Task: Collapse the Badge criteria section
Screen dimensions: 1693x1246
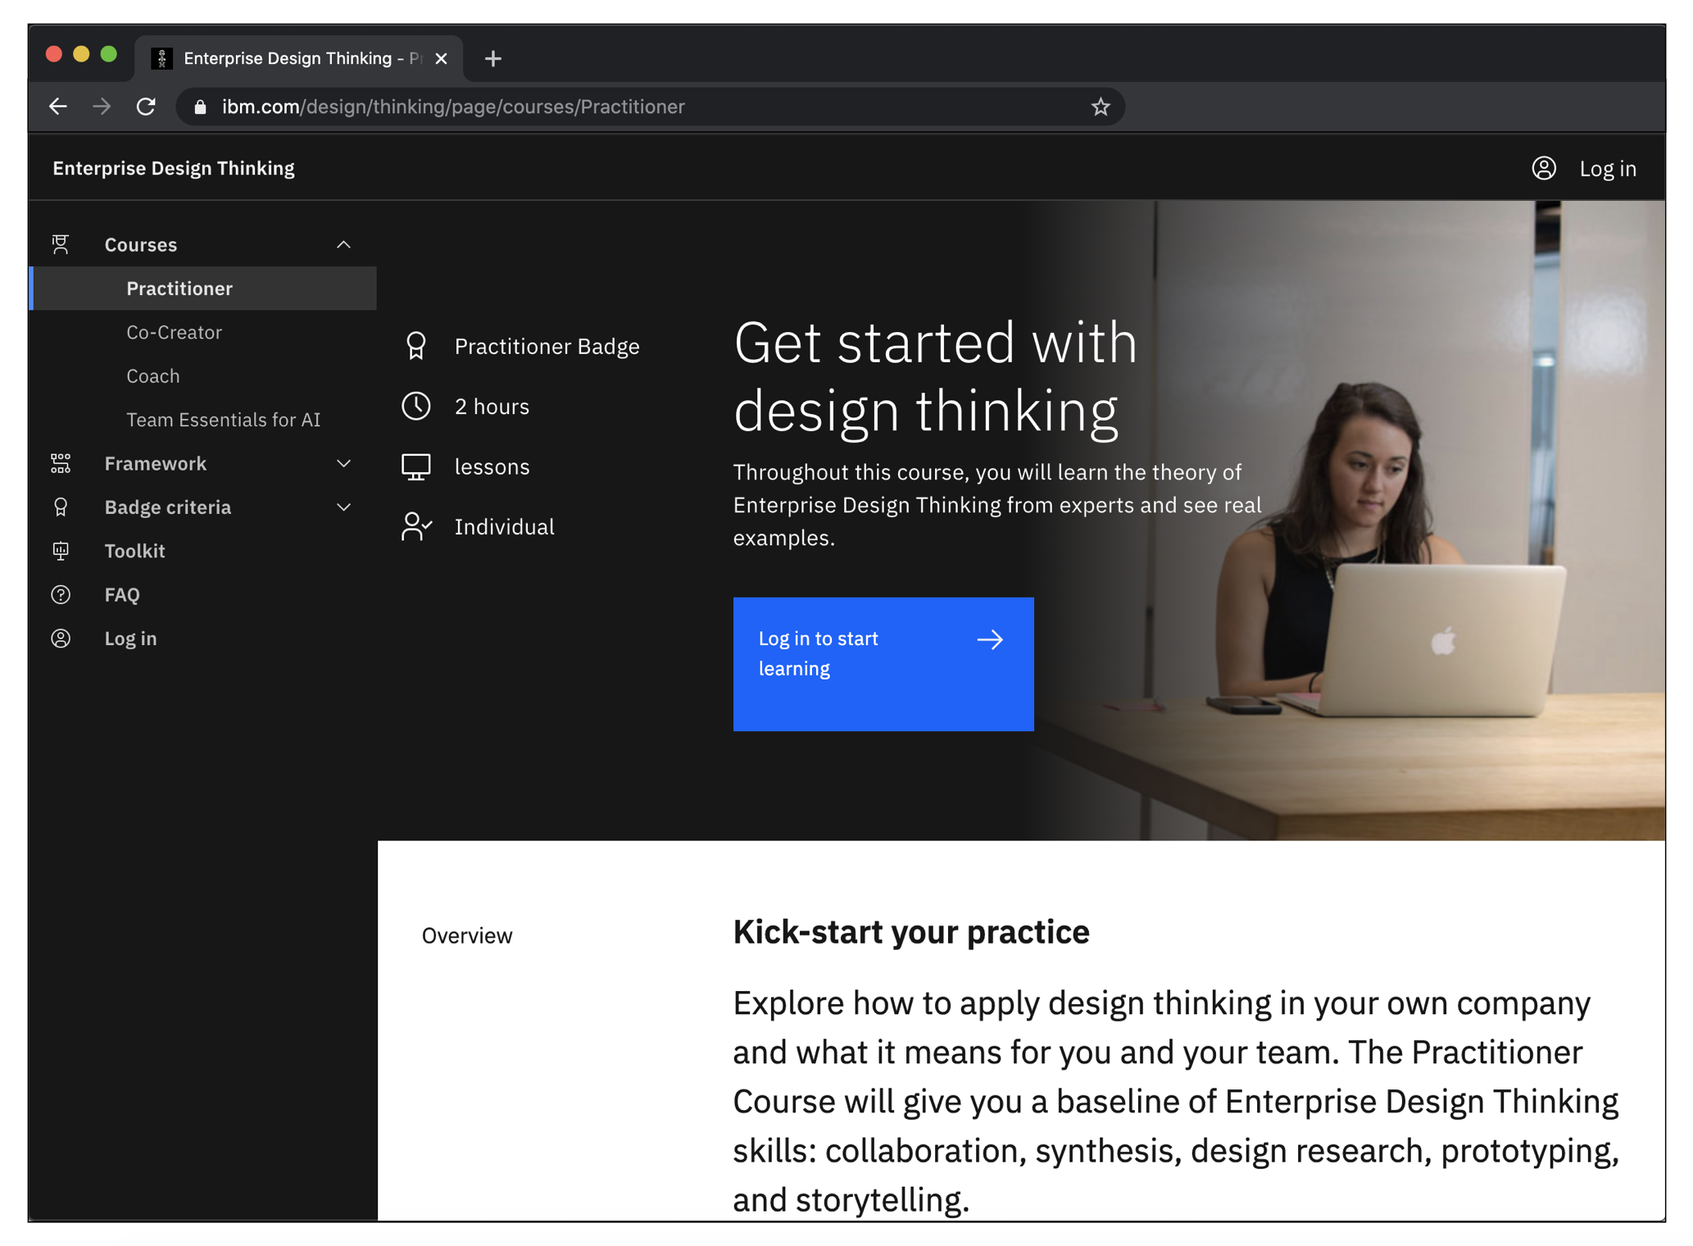Action: tap(342, 506)
